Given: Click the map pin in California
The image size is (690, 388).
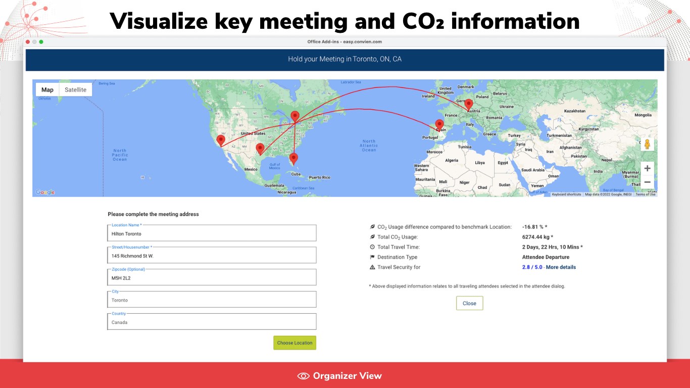Looking at the screenshot, I should (221, 140).
